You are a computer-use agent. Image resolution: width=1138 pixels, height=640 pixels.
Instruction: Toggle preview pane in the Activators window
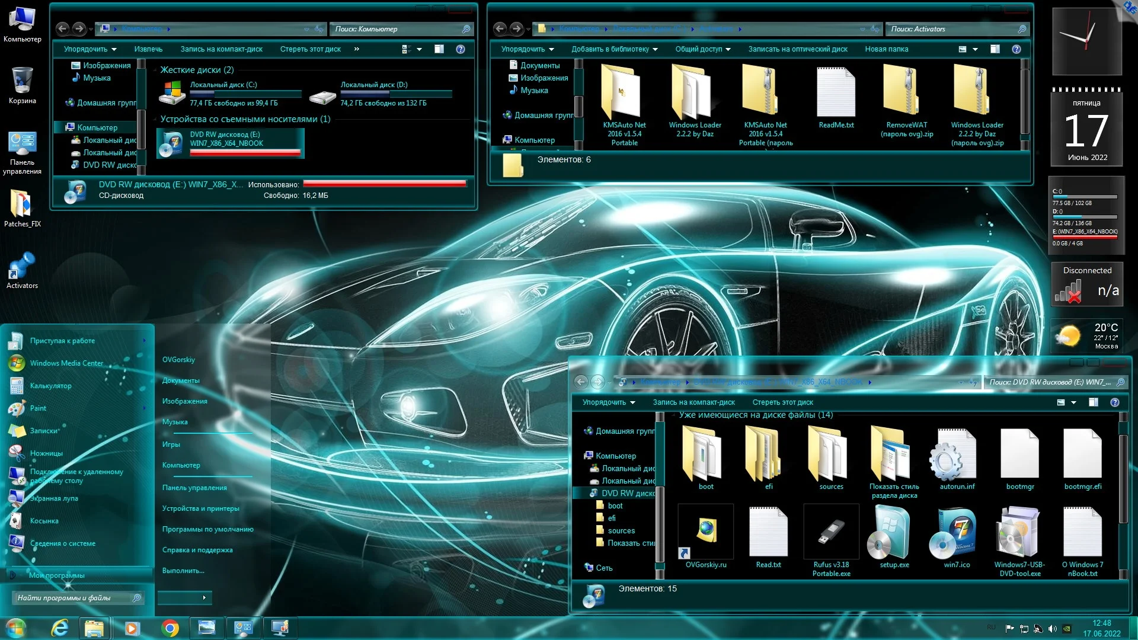[x=995, y=49]
